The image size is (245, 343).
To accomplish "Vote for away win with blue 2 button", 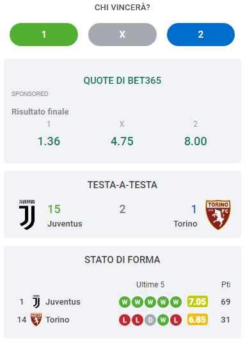I will [201, 35].
